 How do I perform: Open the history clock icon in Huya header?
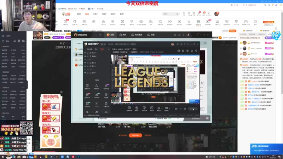(x=184, y=13)
